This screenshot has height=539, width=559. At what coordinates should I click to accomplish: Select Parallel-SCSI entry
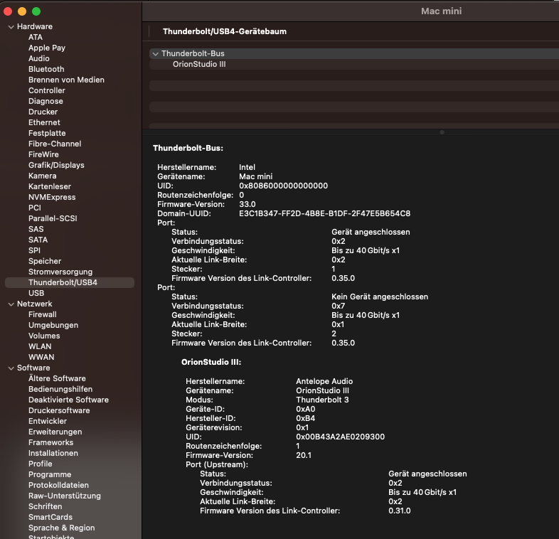53,218
